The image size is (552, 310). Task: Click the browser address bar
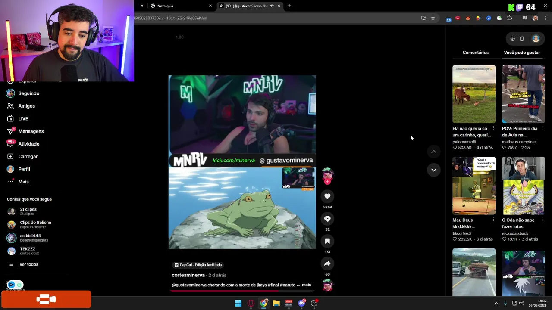click(276, 18)
